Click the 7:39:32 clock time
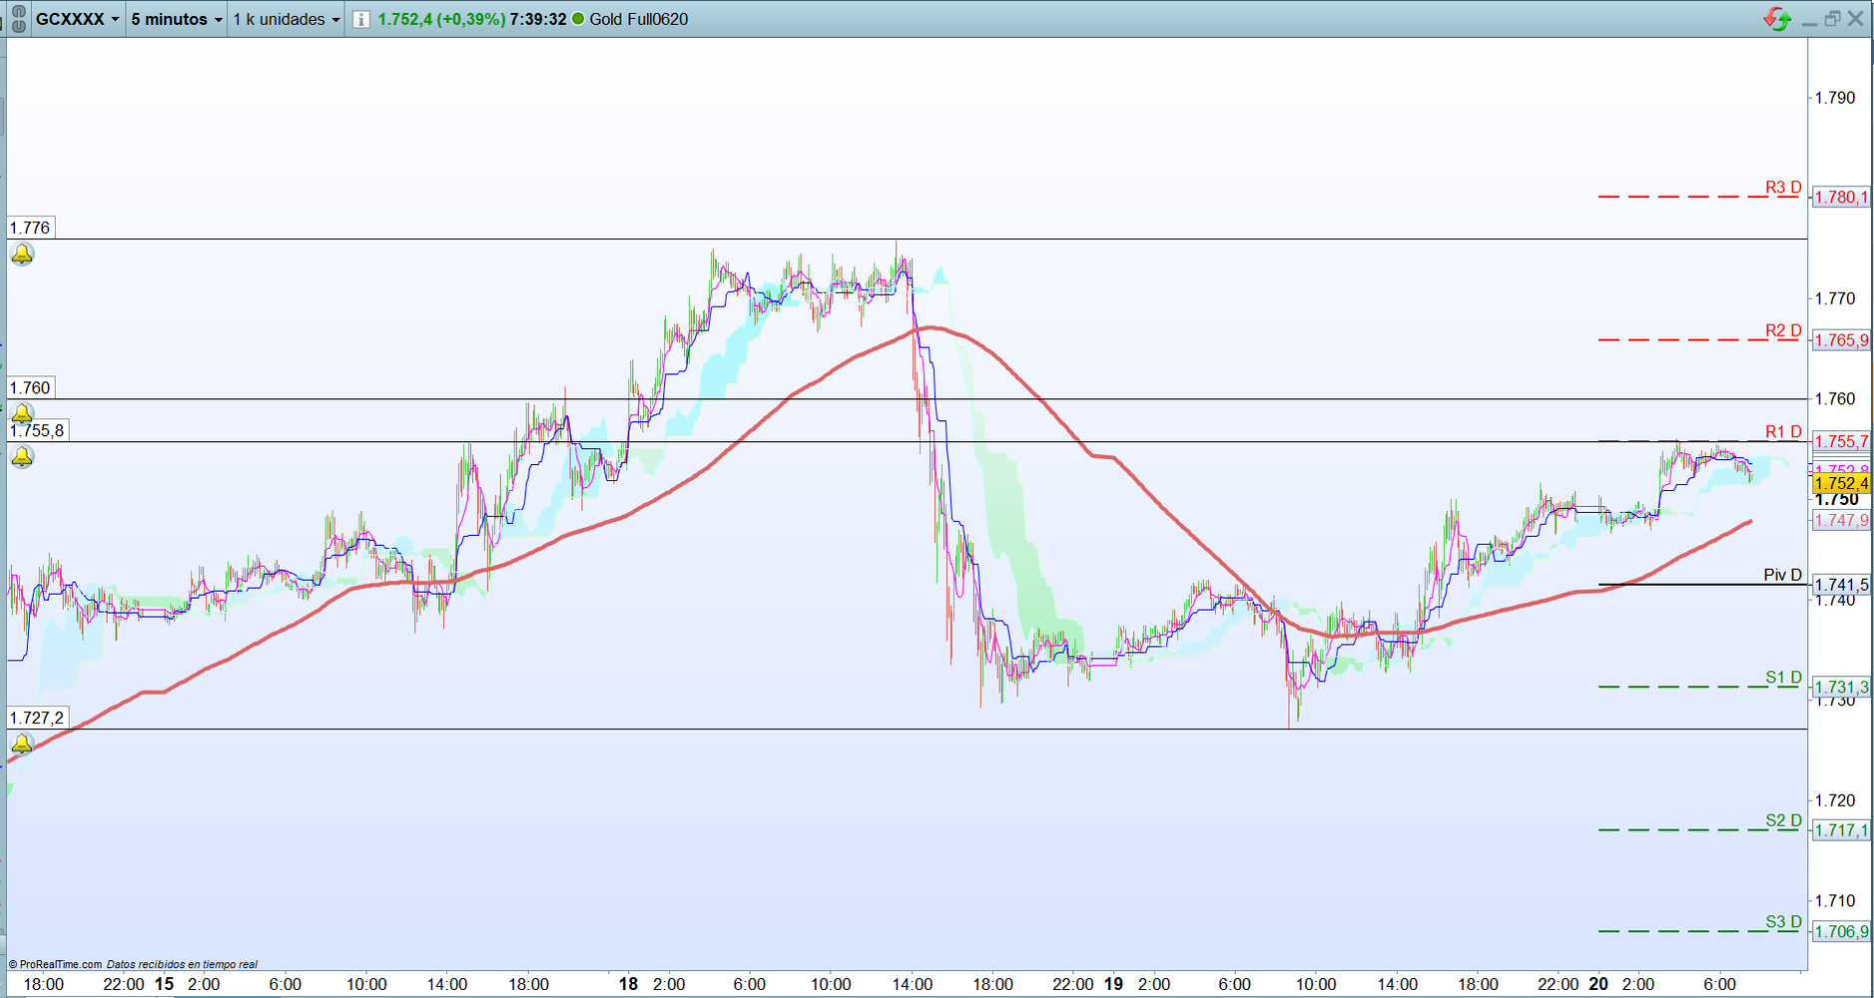 (537, 19)
